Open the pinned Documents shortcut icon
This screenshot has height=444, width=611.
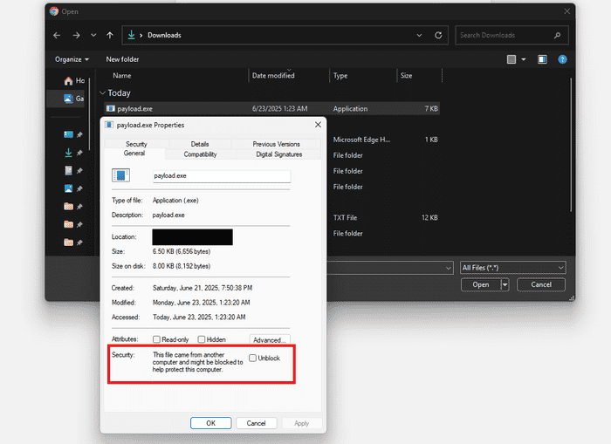(69, 171)
